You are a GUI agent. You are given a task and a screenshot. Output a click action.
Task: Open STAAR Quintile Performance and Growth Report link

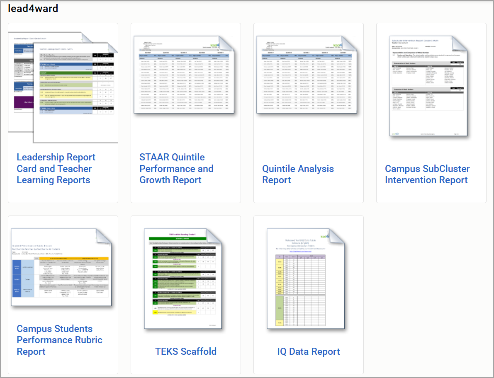click(176, 168)
